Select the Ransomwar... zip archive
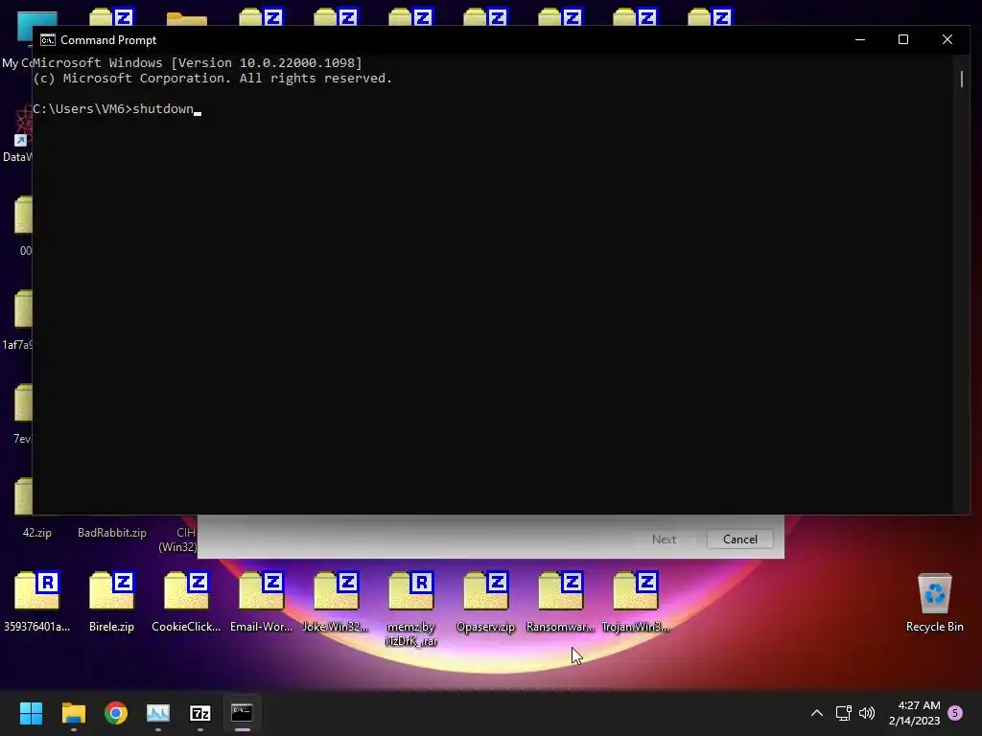This screenshot has width=982, height=736. coord(560,602)
